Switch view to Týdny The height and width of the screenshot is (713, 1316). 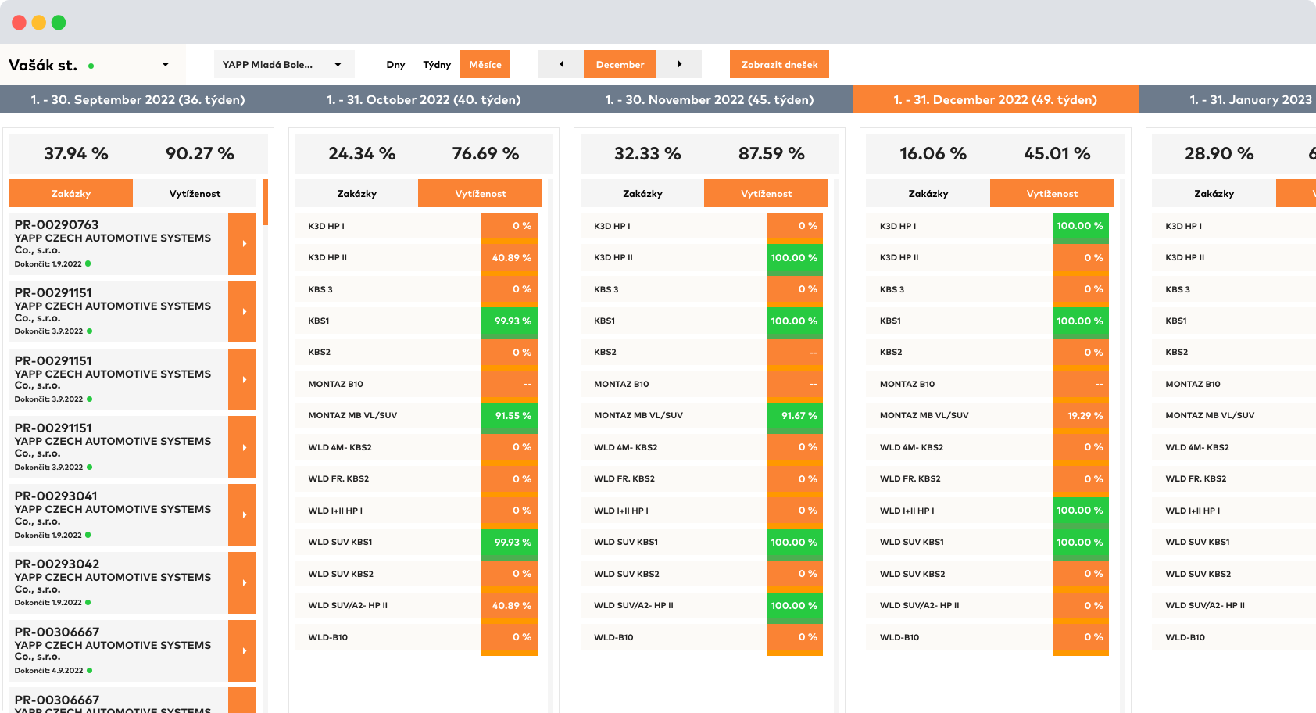437,64
